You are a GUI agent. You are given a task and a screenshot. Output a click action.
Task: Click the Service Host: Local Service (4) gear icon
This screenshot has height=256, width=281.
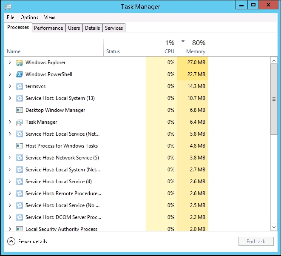(20, 182)
